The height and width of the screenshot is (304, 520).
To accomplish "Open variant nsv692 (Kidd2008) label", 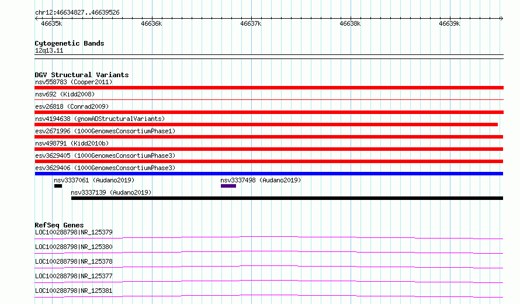I will click(65, 94).
